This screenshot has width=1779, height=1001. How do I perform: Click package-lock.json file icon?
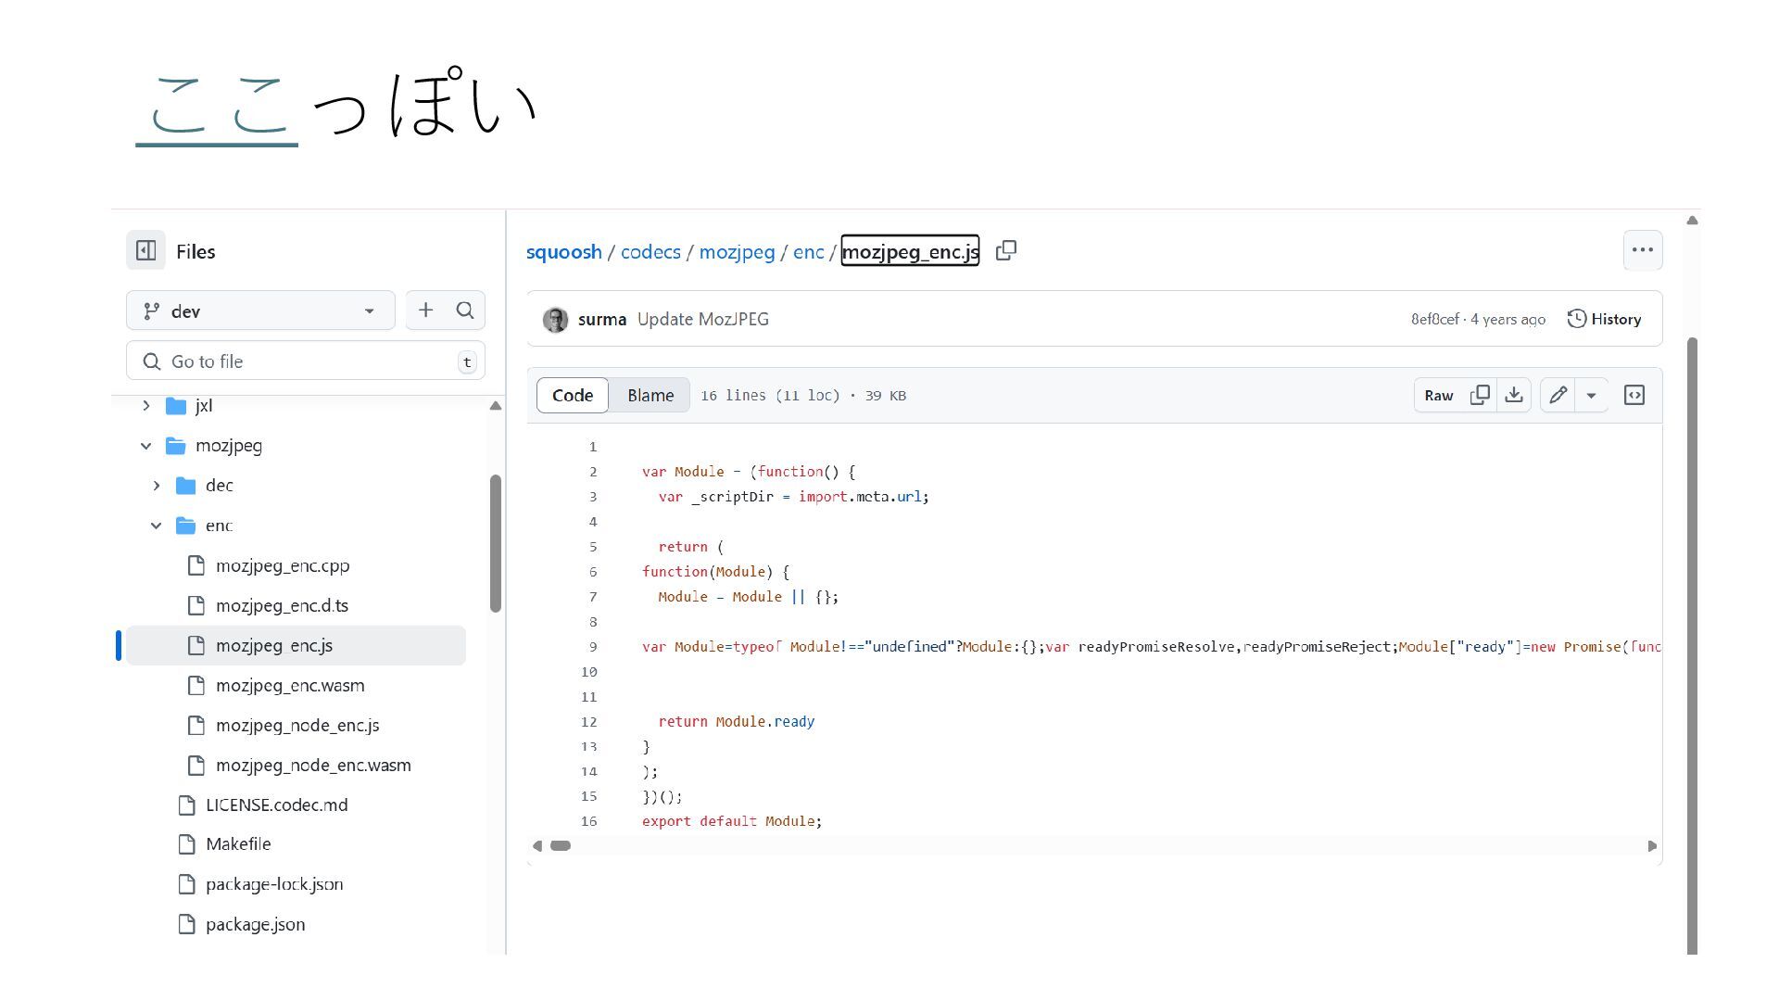(x=186, y=884)
